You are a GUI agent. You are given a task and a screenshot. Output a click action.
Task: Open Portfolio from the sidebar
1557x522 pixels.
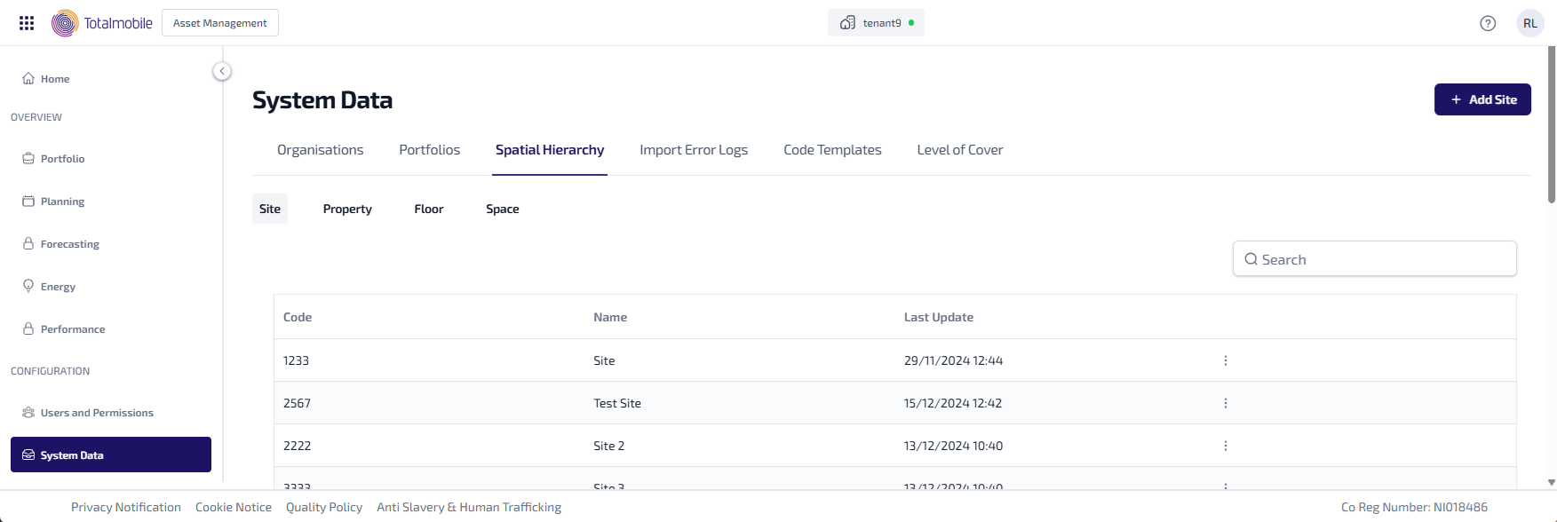62,159
